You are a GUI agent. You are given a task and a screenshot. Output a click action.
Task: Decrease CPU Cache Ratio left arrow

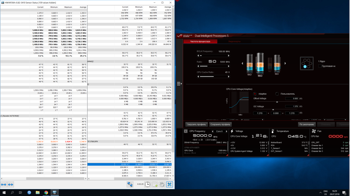point(198,77)
